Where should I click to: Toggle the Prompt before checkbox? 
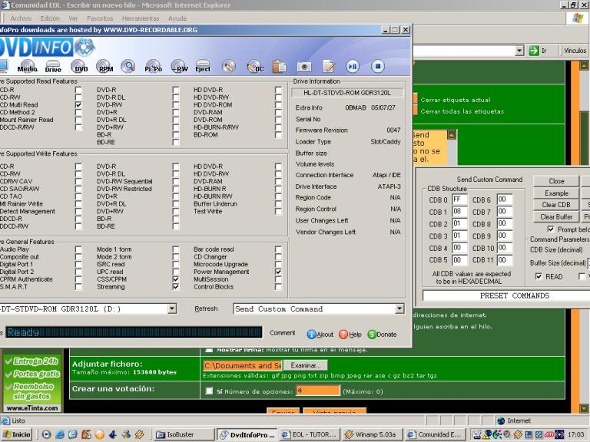point(551,229)
